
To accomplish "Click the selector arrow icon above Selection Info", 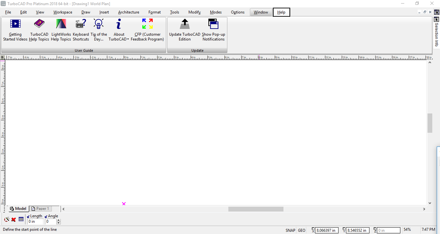I will [x=437, y=20].
